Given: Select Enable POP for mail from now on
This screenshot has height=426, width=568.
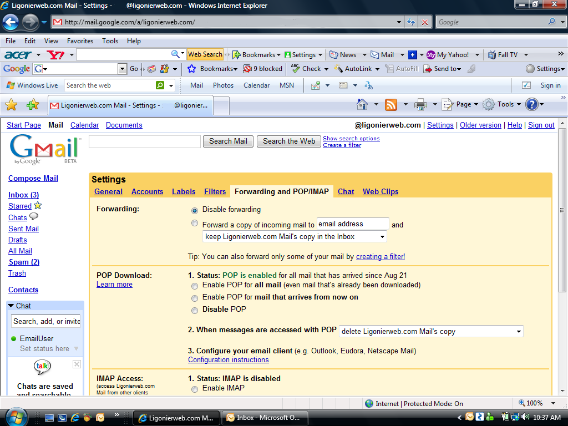Looking at the screenshot, I should coord(195,298).
